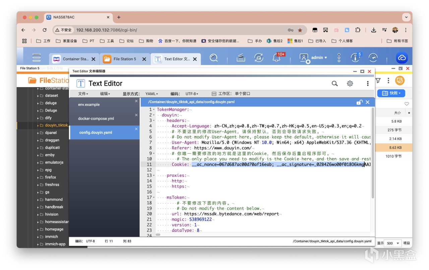Reload the browser page
The width and height of the screenshot is (429, 270).
(x=44, y=30)
